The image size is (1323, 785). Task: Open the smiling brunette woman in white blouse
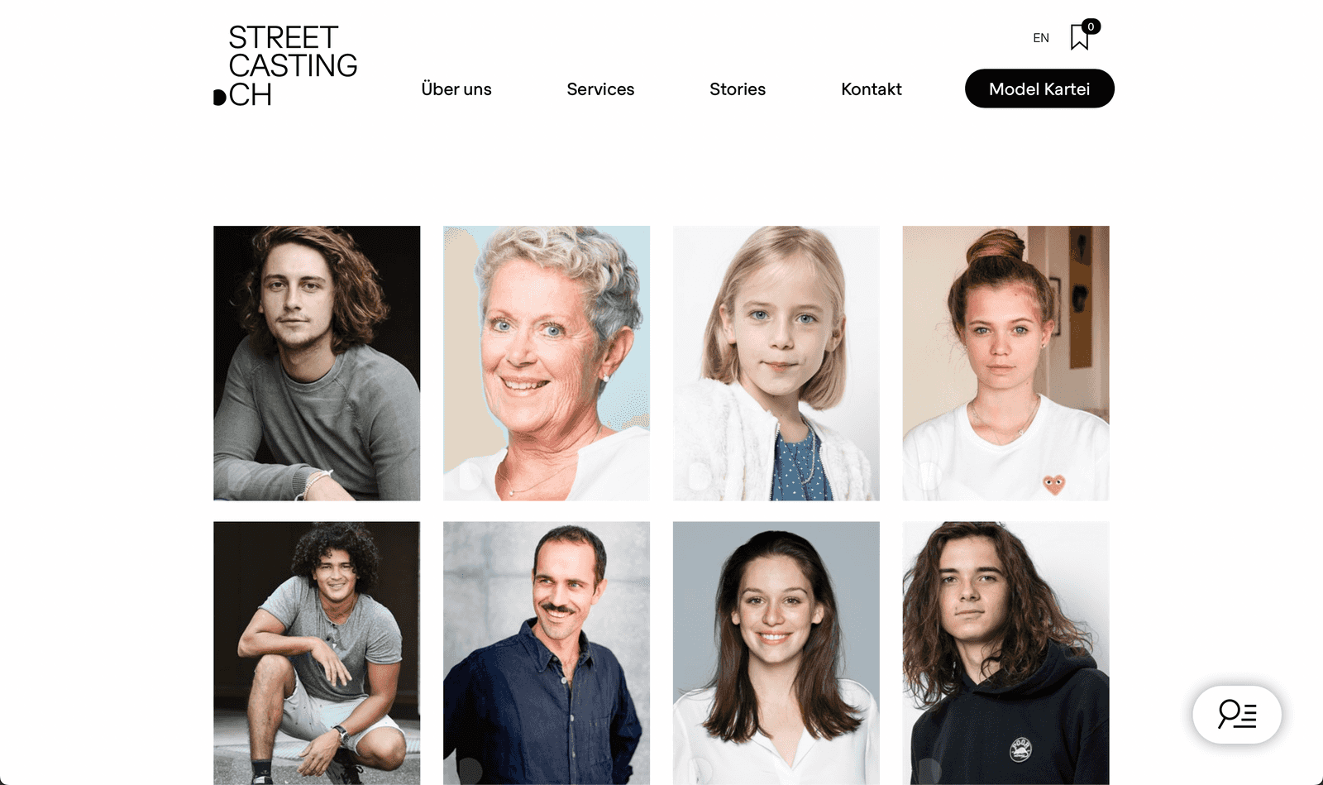tap(776, 653)
